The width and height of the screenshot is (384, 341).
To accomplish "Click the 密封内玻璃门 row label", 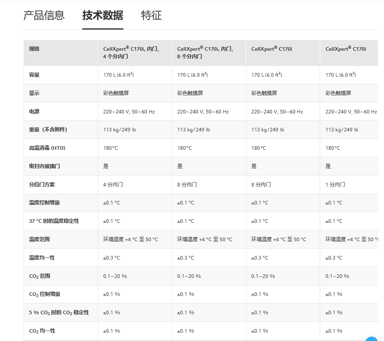I will point(44,166).
